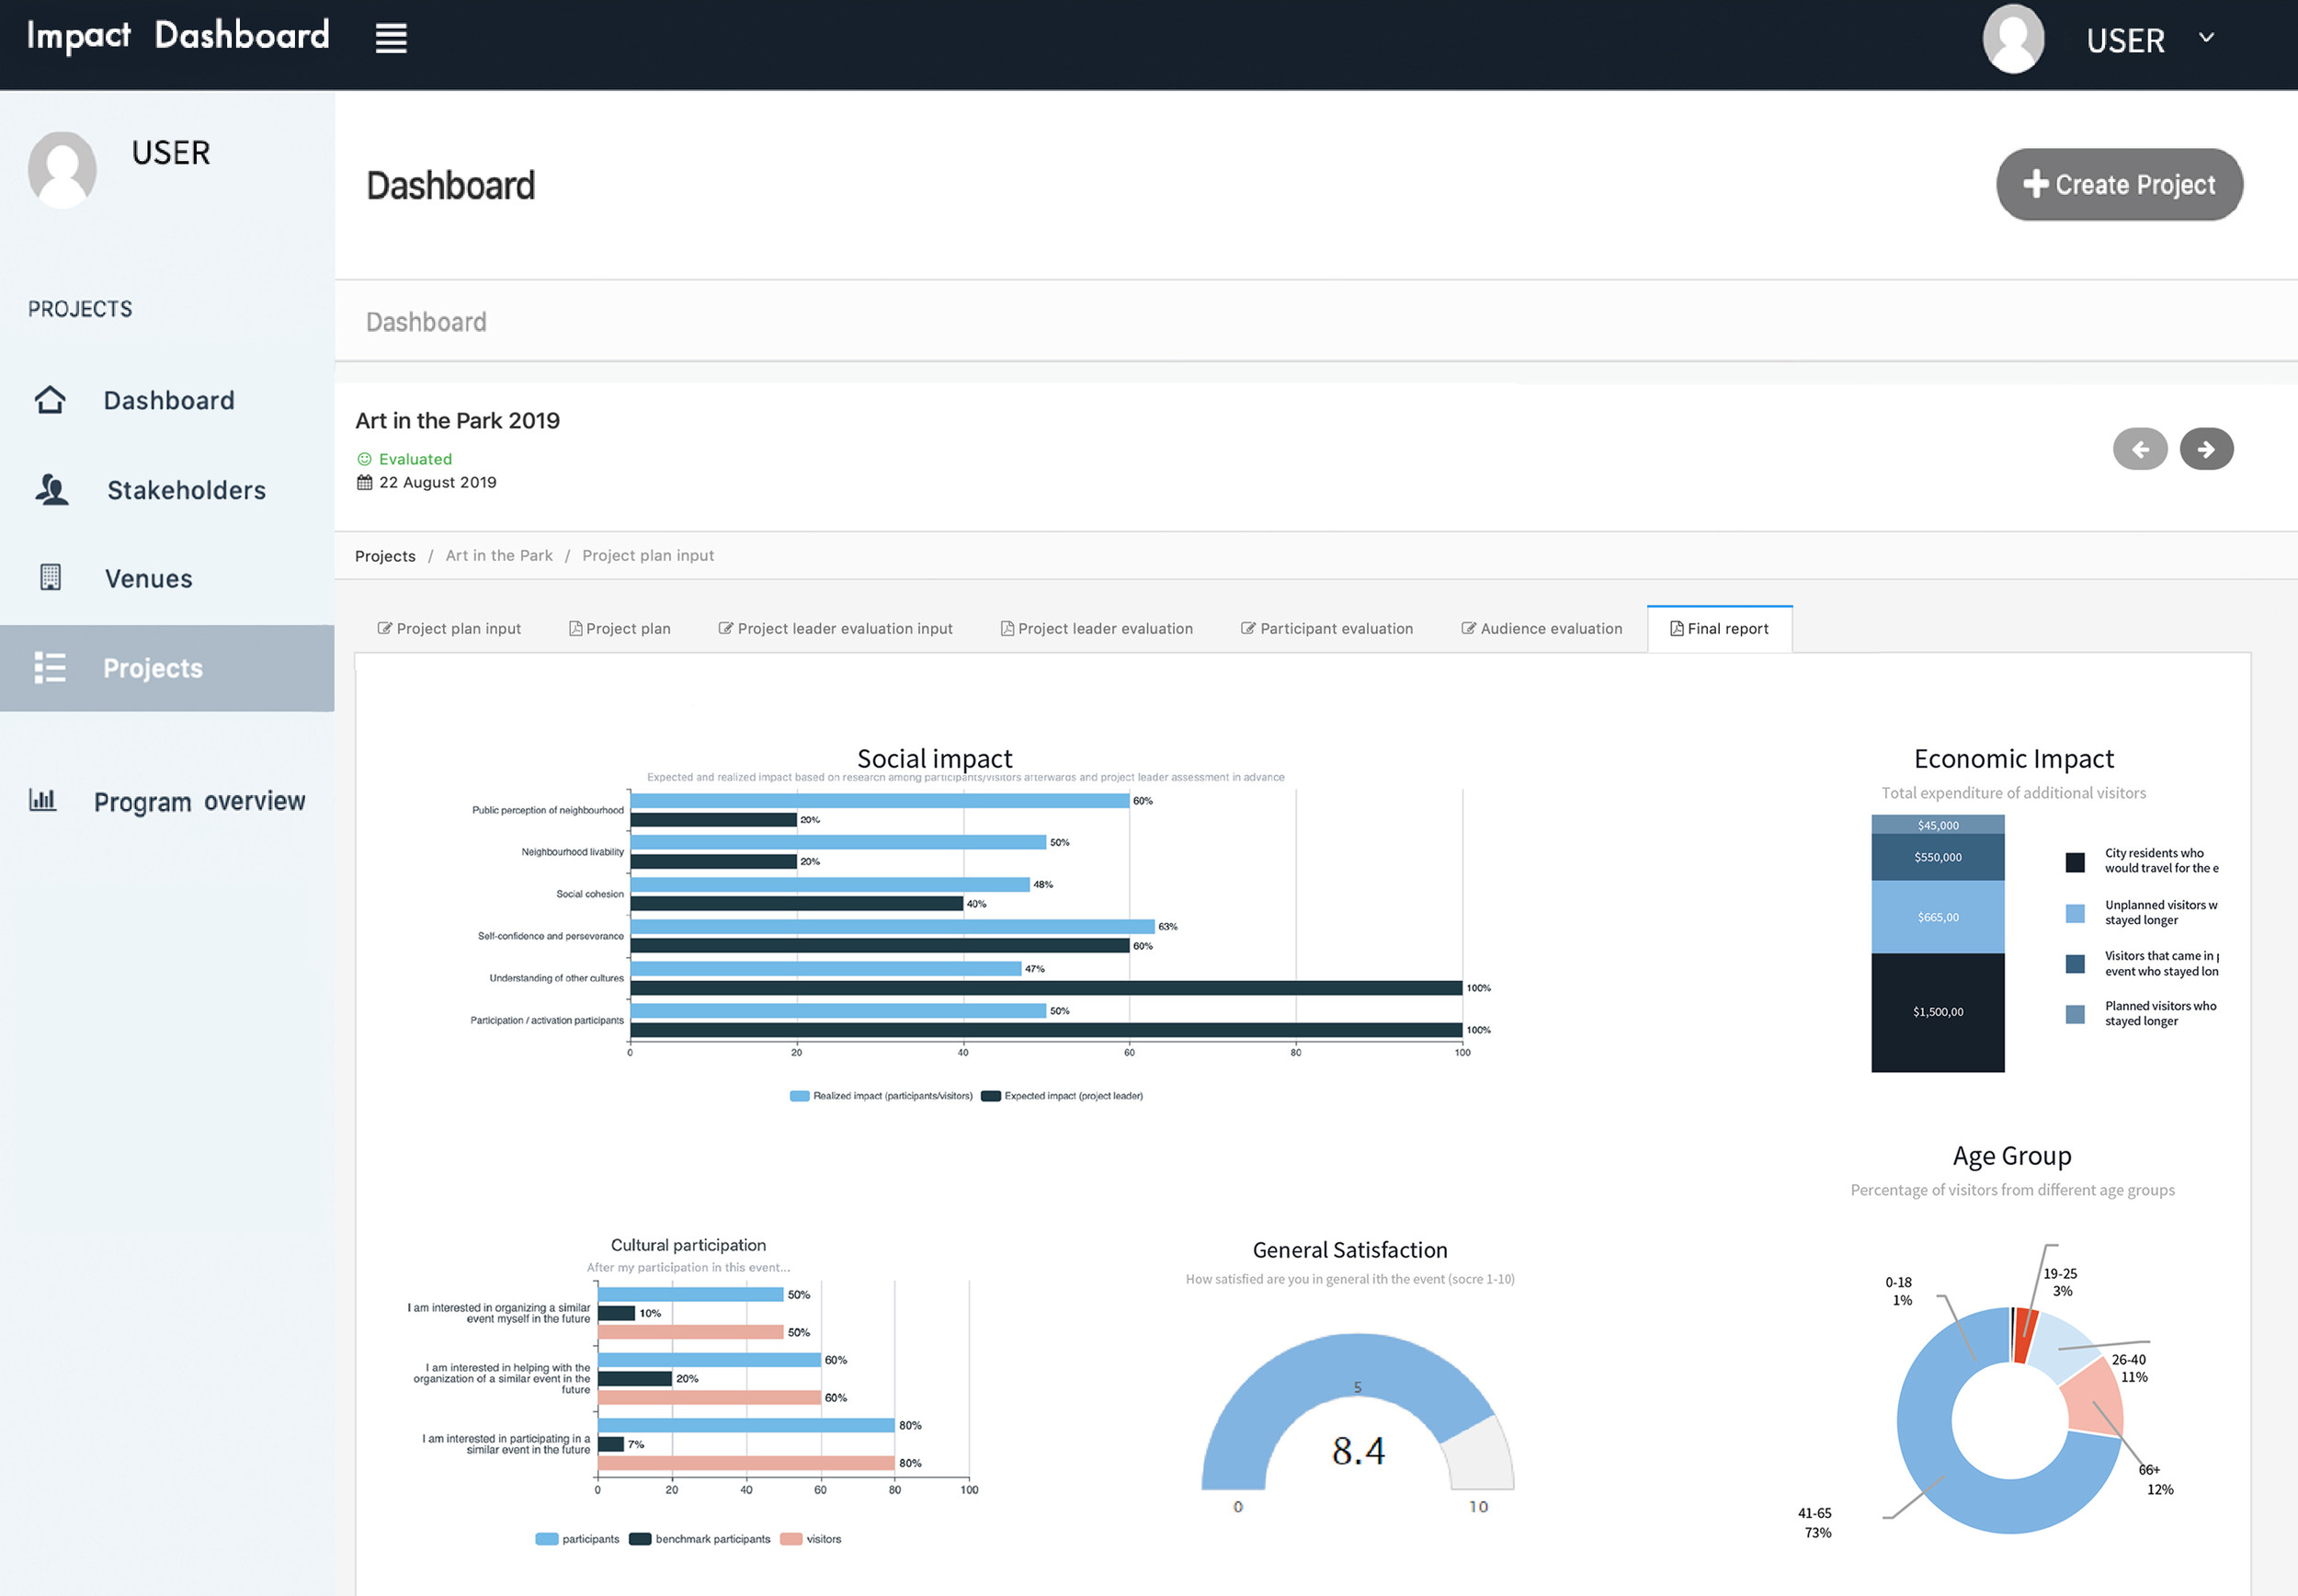This screenshot has height=1596, width=2298.
Task: Open the Art in the Park breadcrumb
Action: click(499, 556)
